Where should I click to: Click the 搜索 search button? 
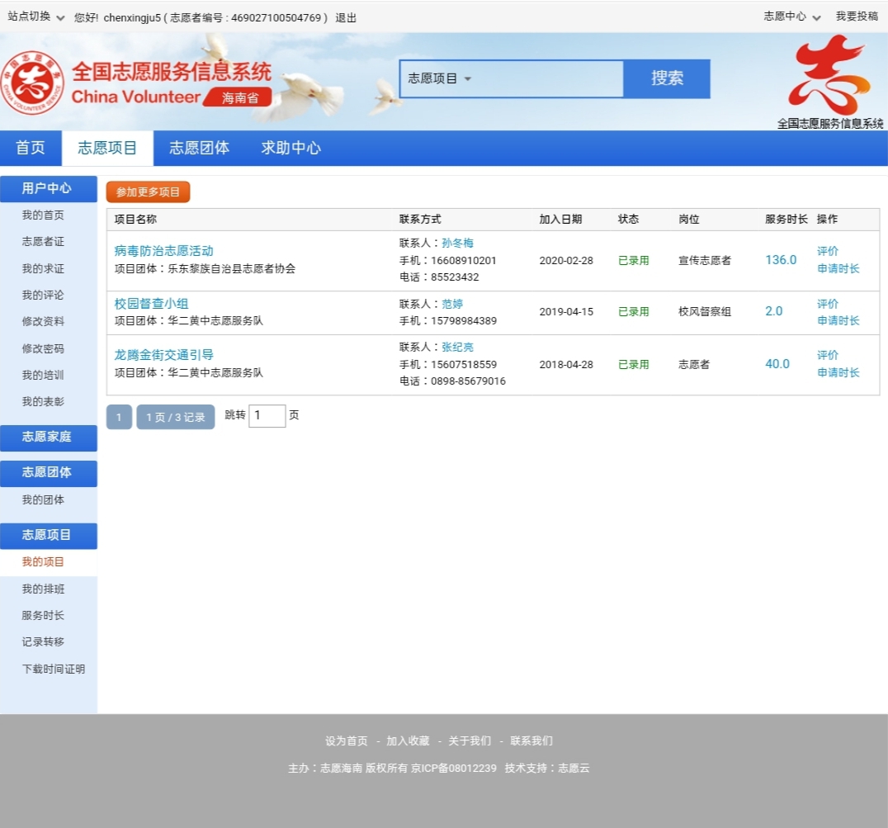667,79
